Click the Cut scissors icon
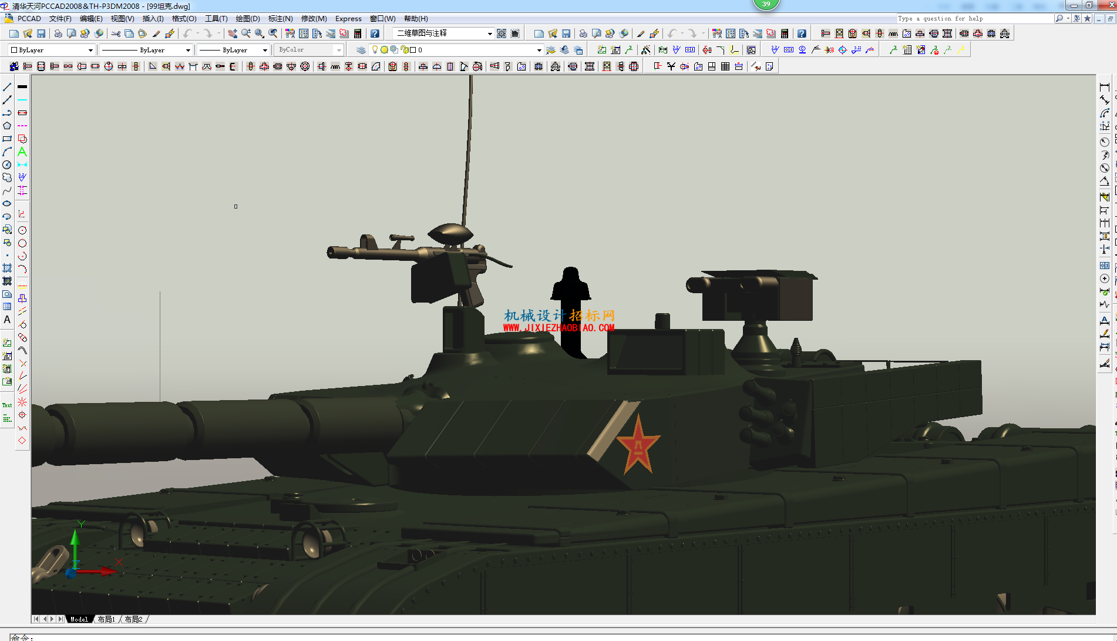 click(116, 33)
